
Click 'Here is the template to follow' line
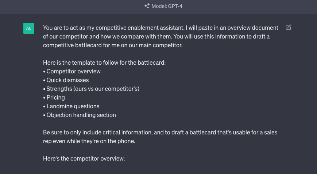(104, 62)
